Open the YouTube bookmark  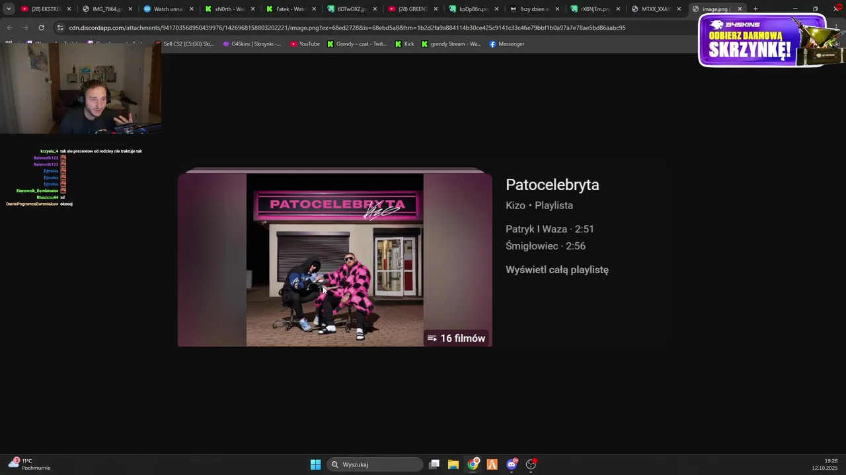(x=305, y=44)
